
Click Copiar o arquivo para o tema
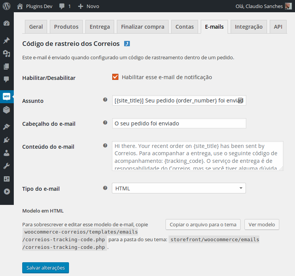[x=203, y=224]
